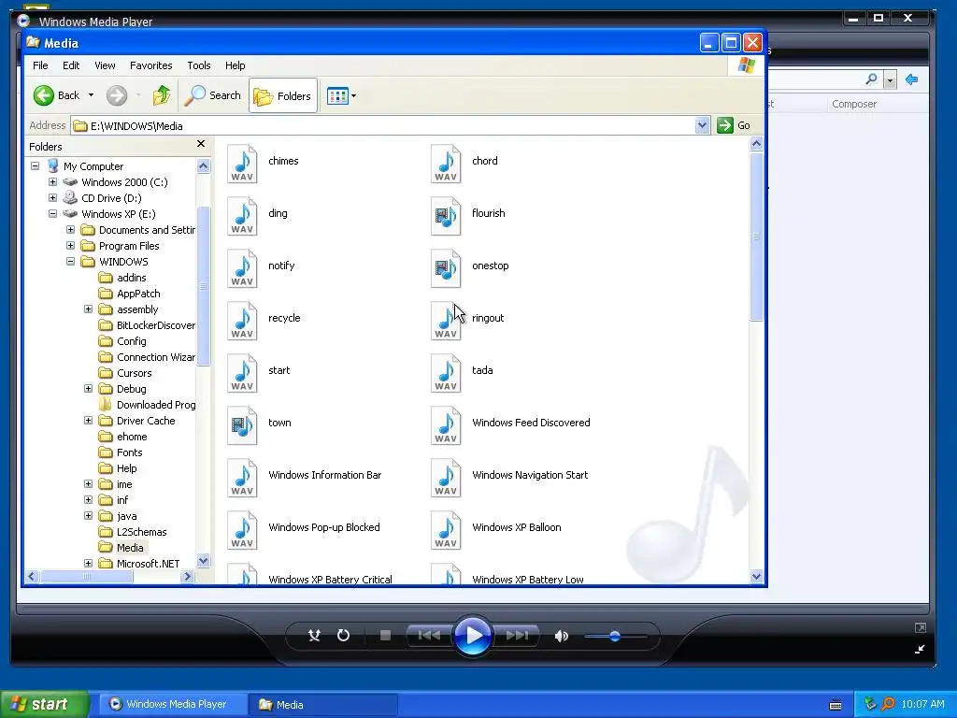Select the chord WAV file icon
This screenshot has width=957, height=718.
coord(446,164)
